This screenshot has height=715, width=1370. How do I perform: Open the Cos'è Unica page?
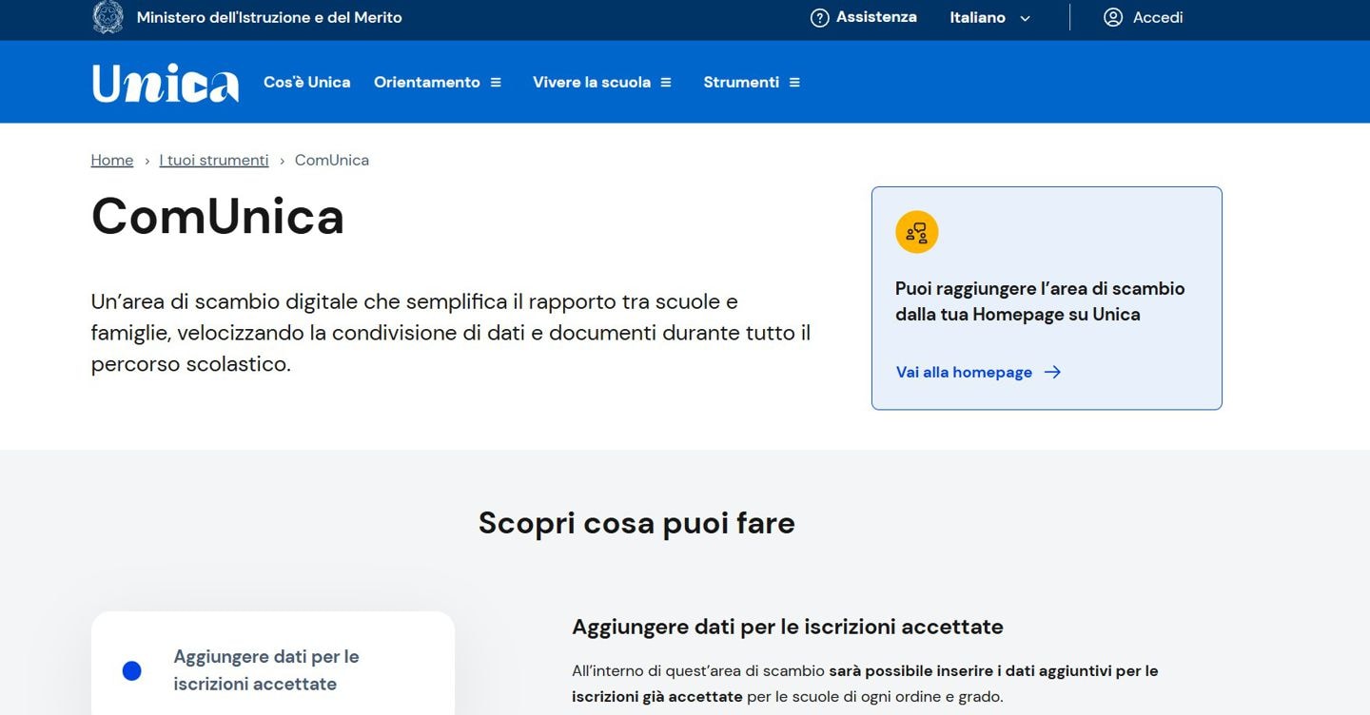[306, 83]
